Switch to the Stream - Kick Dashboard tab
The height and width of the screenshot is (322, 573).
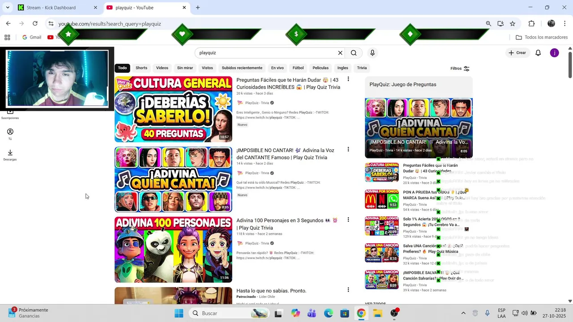[x=57, y=8]
